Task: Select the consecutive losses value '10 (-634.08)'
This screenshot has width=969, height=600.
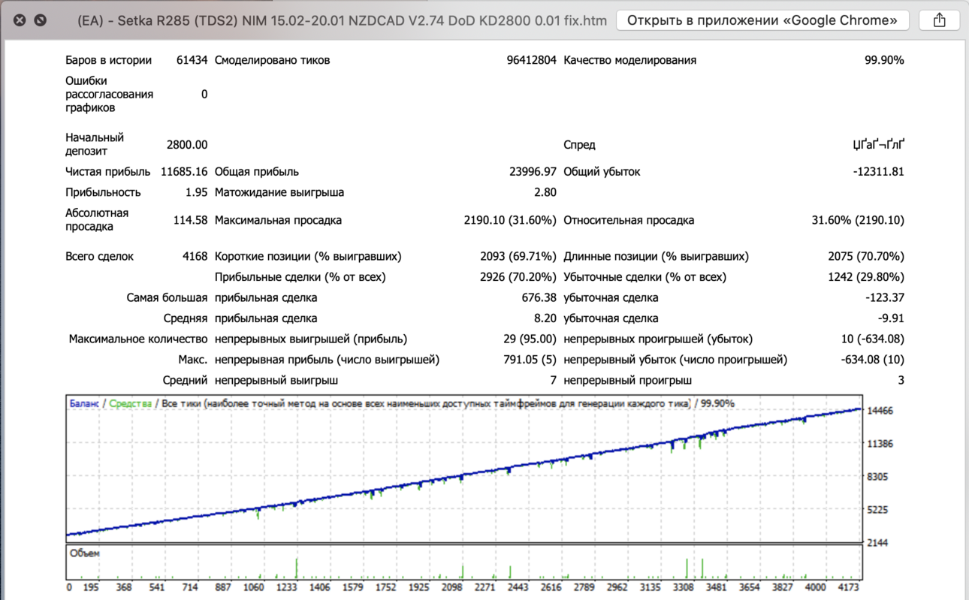Action: pyautogui.click(x=872, y=339)
